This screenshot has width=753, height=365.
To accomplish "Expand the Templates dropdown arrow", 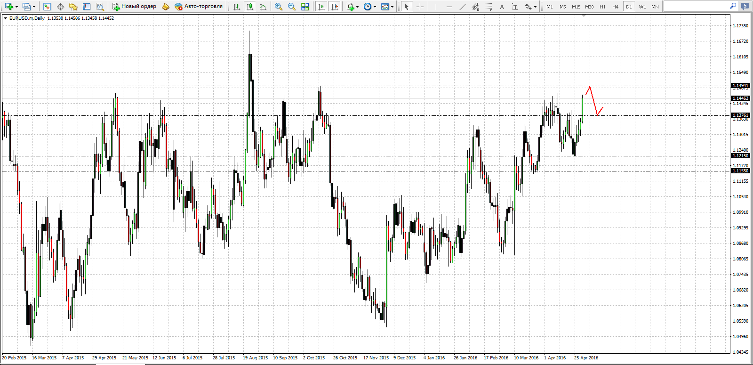I will point(393,7).
